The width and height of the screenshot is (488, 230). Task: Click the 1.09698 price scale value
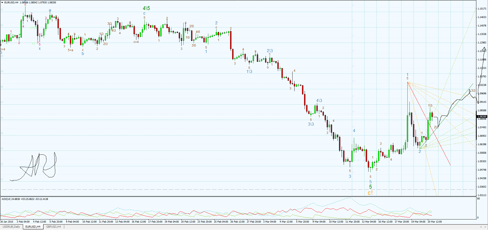pyautogui.click(x=482, y=94)
